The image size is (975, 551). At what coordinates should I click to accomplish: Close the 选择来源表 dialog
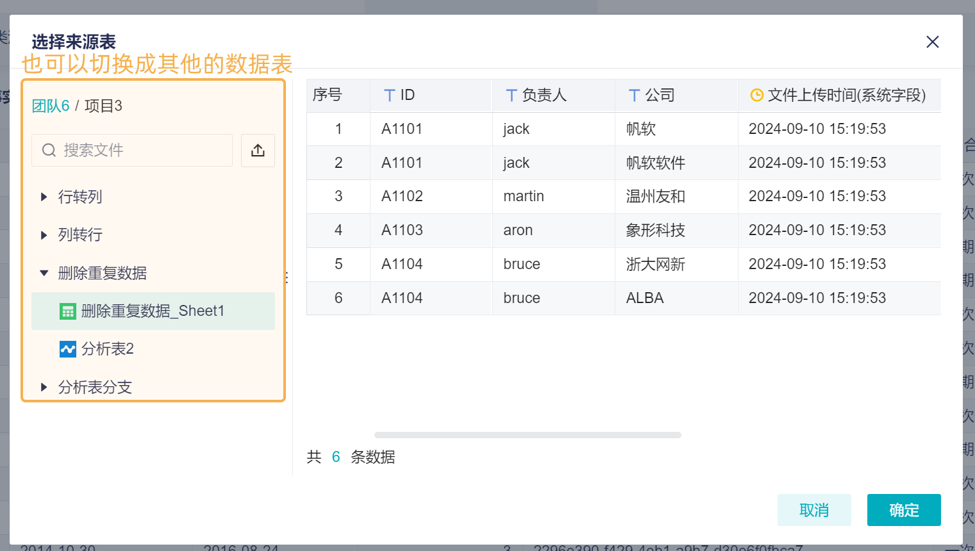pyautogui.click(x=932, y=42)
